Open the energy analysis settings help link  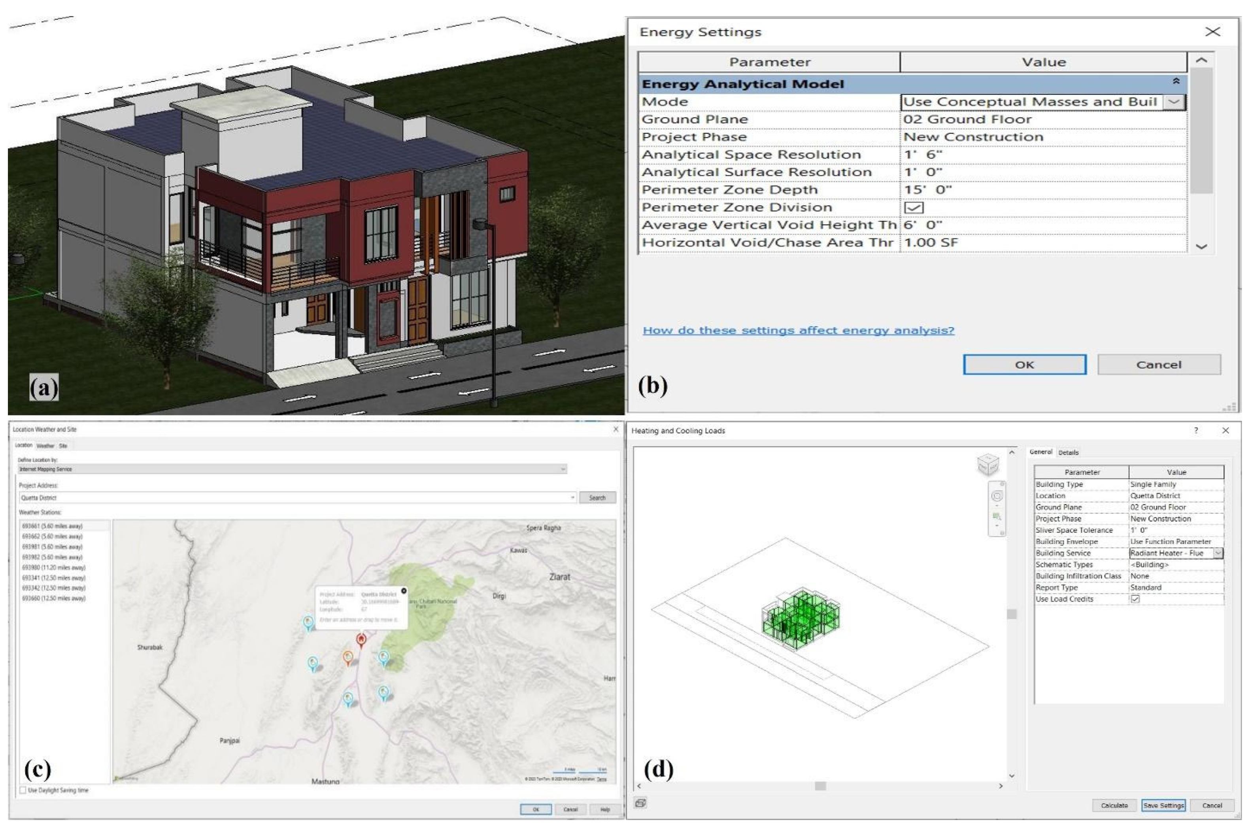(x=798, y=330)
